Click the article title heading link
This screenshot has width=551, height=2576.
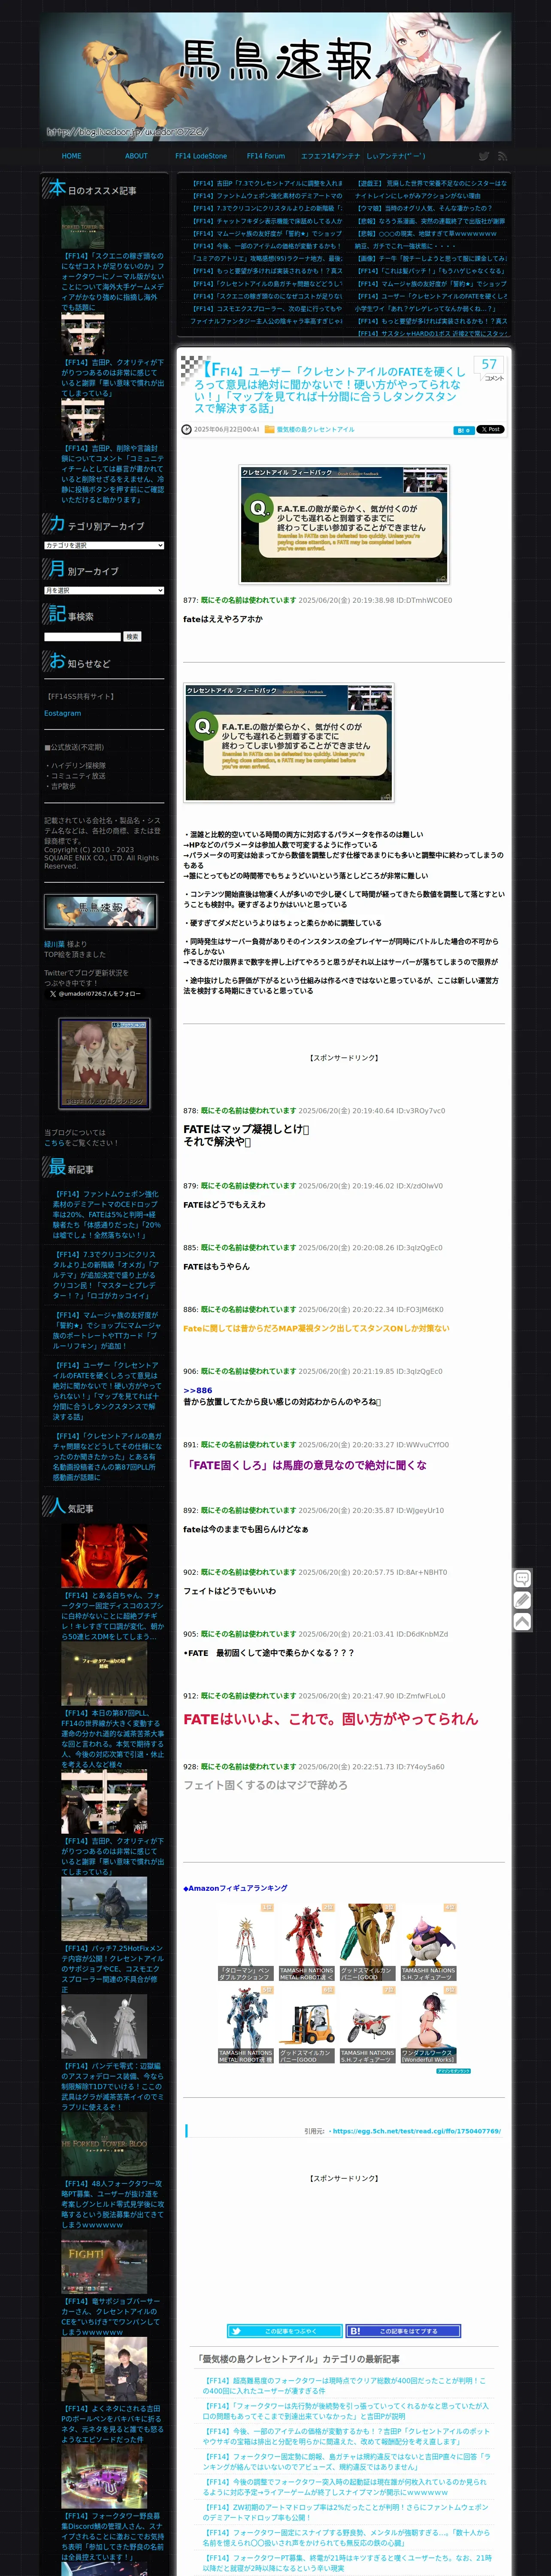329,389
